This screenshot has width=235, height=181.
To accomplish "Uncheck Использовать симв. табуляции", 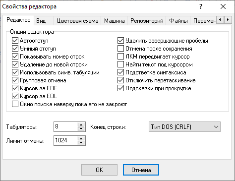I will point(15,72).
